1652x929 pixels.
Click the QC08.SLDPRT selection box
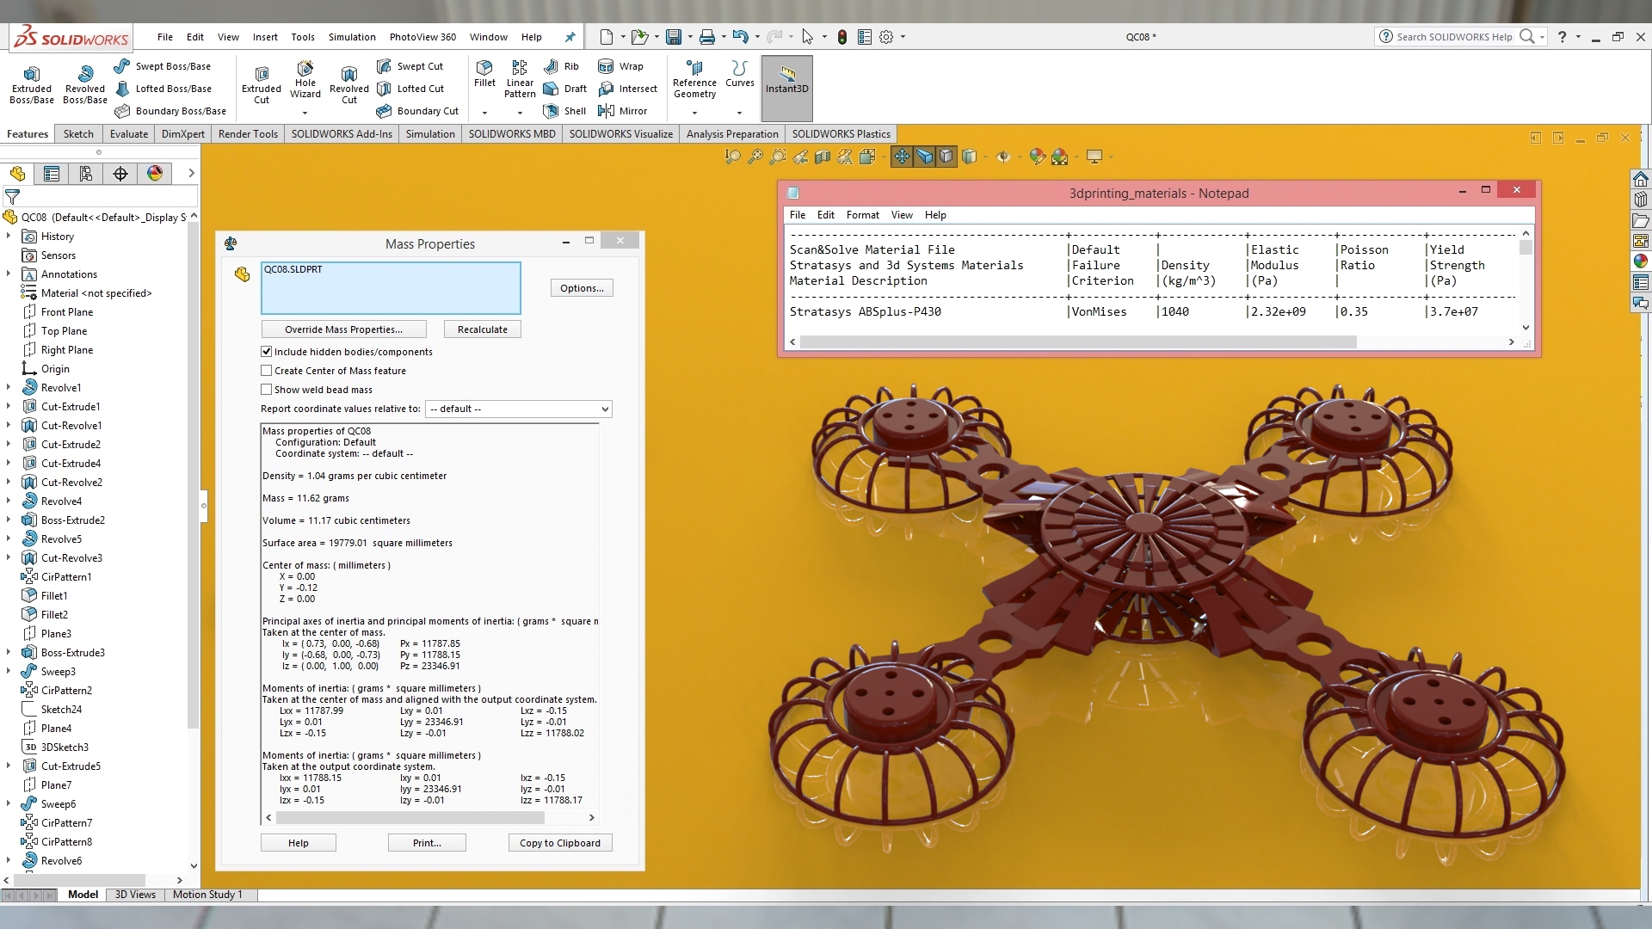[x=391, y=288]
